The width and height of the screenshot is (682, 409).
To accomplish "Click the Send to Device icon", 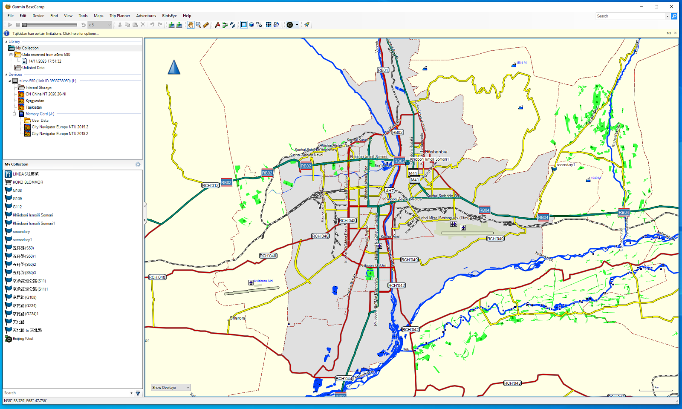I will pyautogui.click(x=171, y=25).
